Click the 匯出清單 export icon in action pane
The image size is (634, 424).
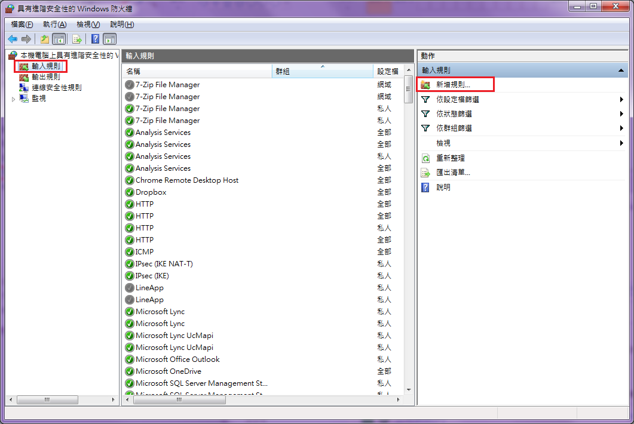(424, 171)
